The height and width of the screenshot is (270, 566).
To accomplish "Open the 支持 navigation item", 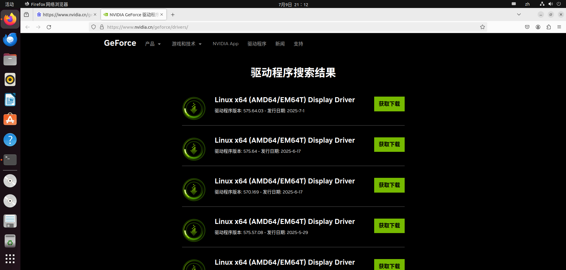I will 298,44.
